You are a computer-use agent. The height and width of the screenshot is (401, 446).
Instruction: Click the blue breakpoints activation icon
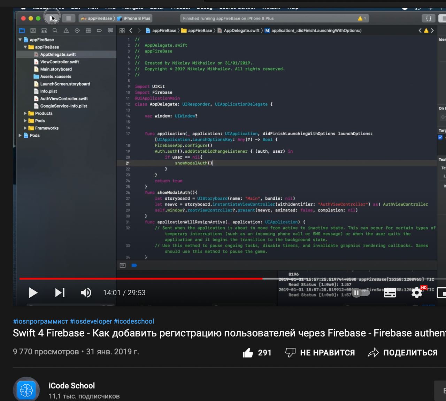click(134, 265)
